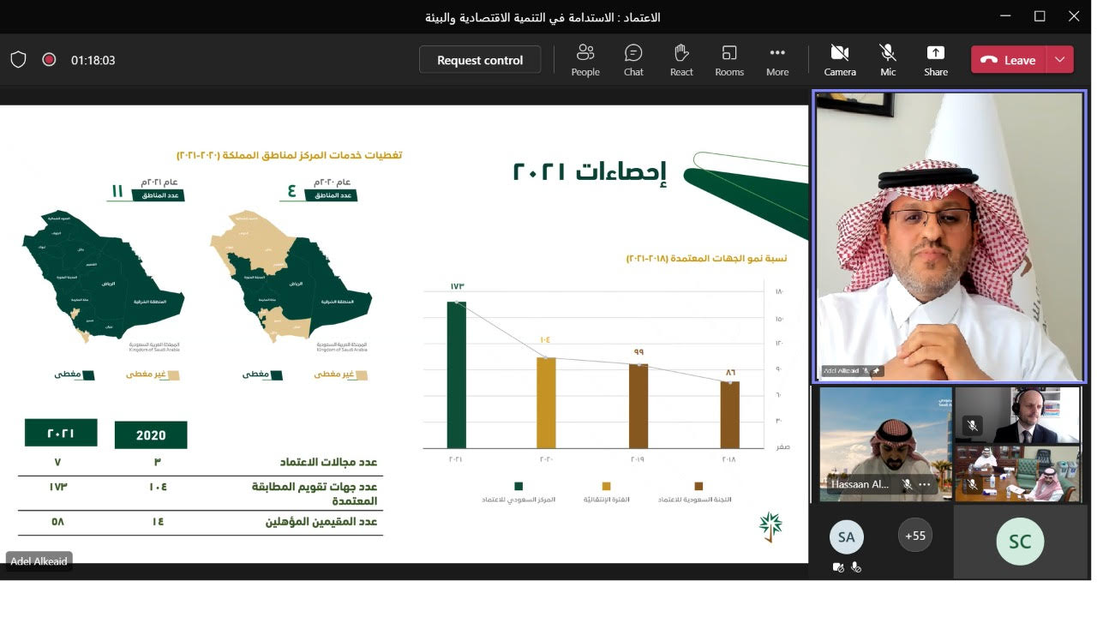Click the fully green 2021 coverage map
Image resolution: width=1097 pixels, height=617 pixels.
103,276
